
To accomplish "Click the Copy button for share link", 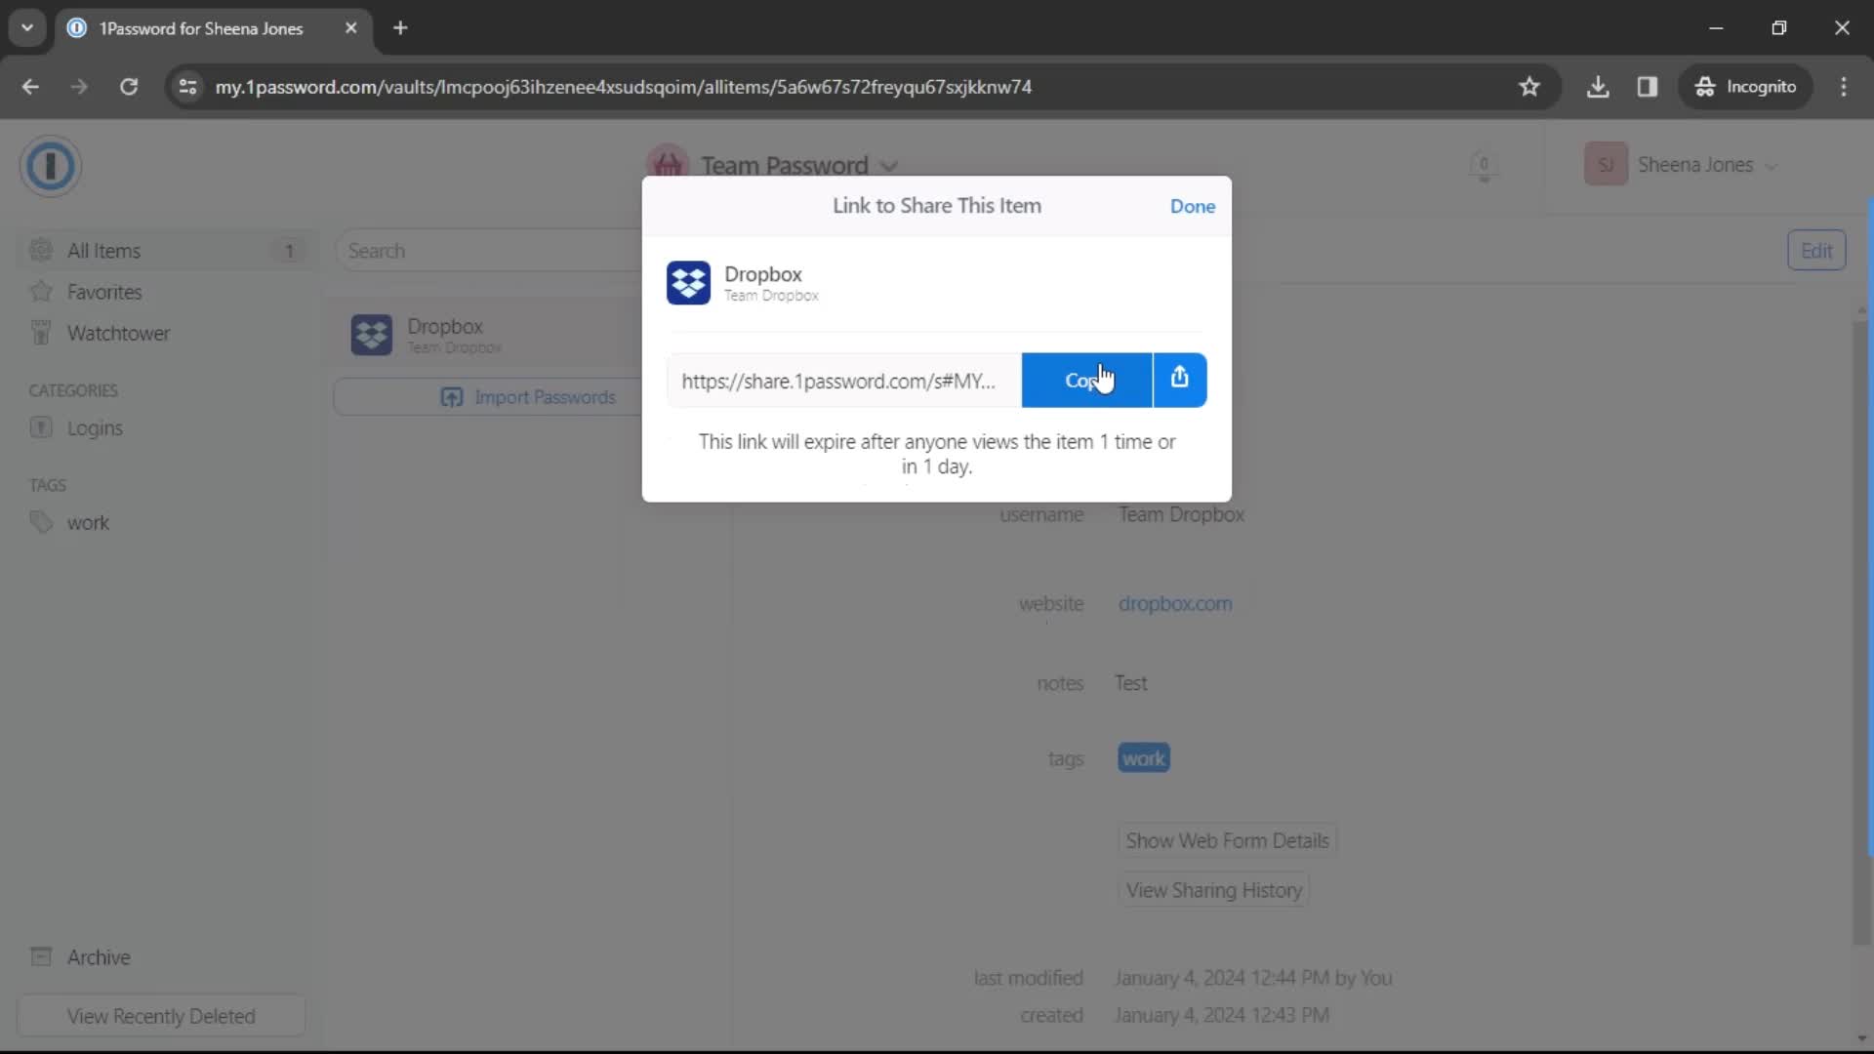I will 1085,380.
